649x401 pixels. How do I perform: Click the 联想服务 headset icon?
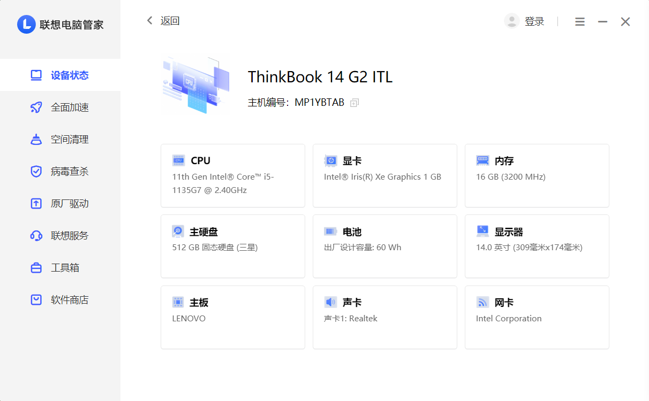(36, 236)
